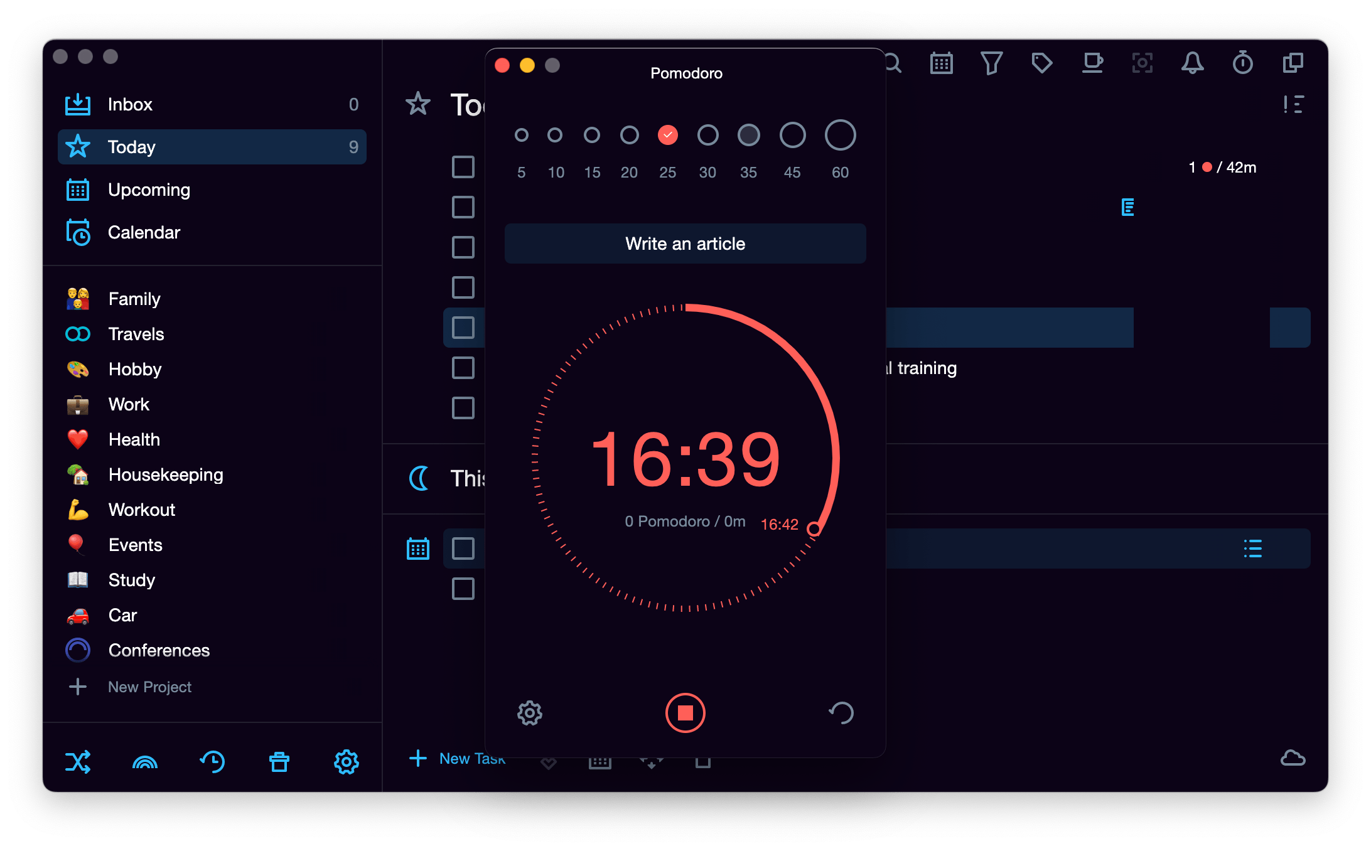Click the moon icon for This Evening

point(419,478)
